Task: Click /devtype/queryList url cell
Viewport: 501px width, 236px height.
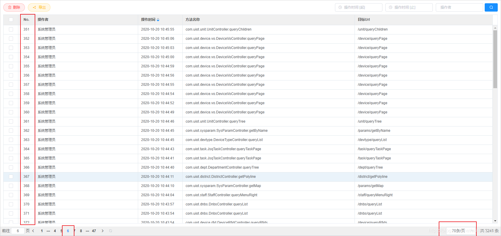Action: click(372, 140)
